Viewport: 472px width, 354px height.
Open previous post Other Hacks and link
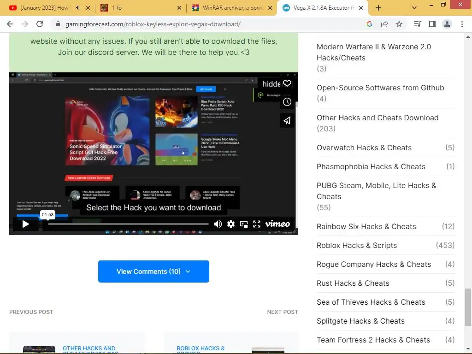(x=90, y=350)
